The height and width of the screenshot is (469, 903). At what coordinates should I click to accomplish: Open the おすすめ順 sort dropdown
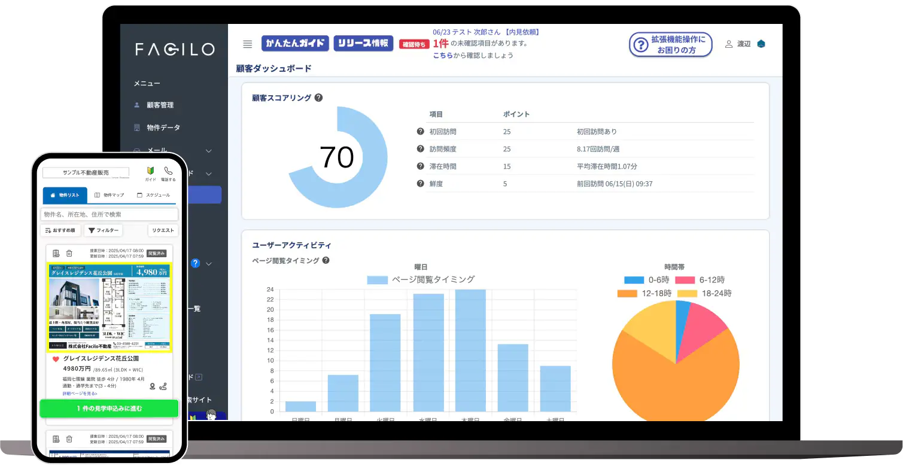pos(60,230)
